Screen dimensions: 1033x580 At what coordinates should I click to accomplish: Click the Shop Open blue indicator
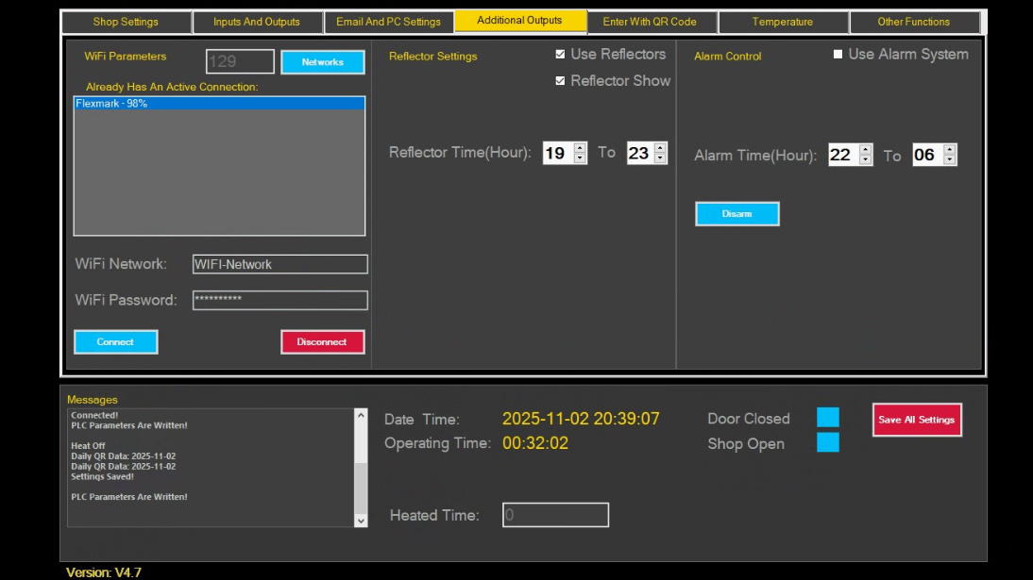(828, 441)
